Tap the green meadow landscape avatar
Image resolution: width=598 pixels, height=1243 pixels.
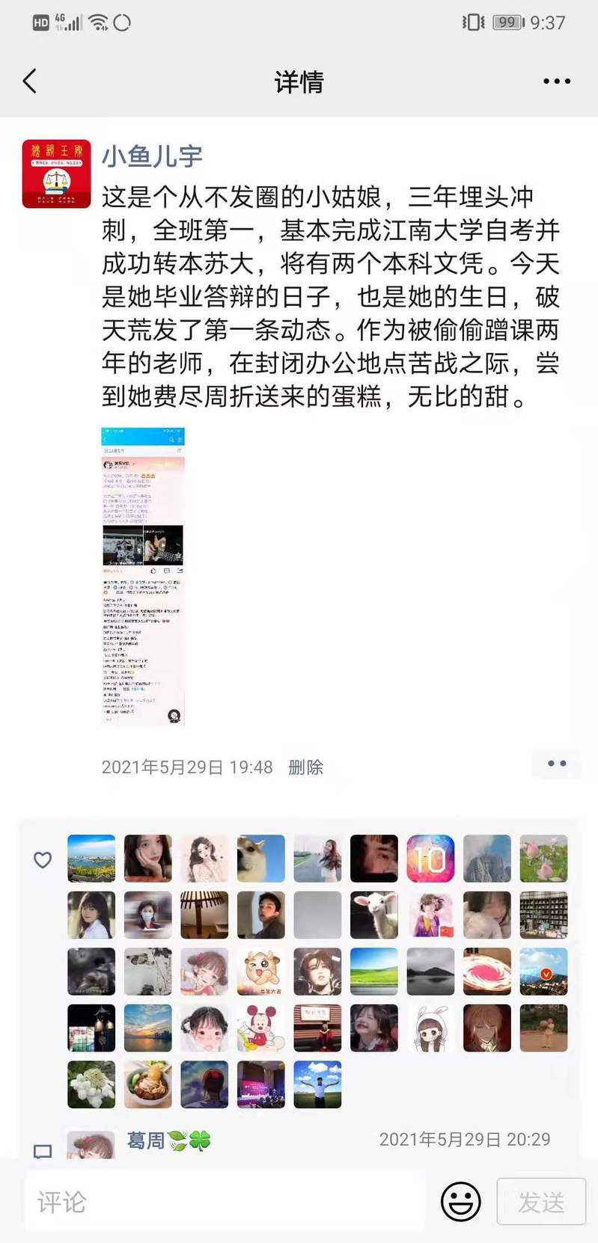[374, 972]
